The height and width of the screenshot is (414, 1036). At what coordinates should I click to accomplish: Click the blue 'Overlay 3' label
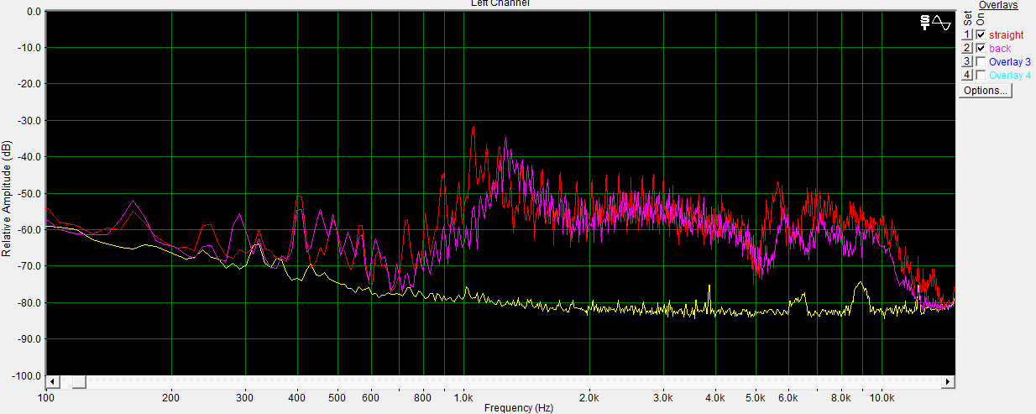tap(1010, 62)
